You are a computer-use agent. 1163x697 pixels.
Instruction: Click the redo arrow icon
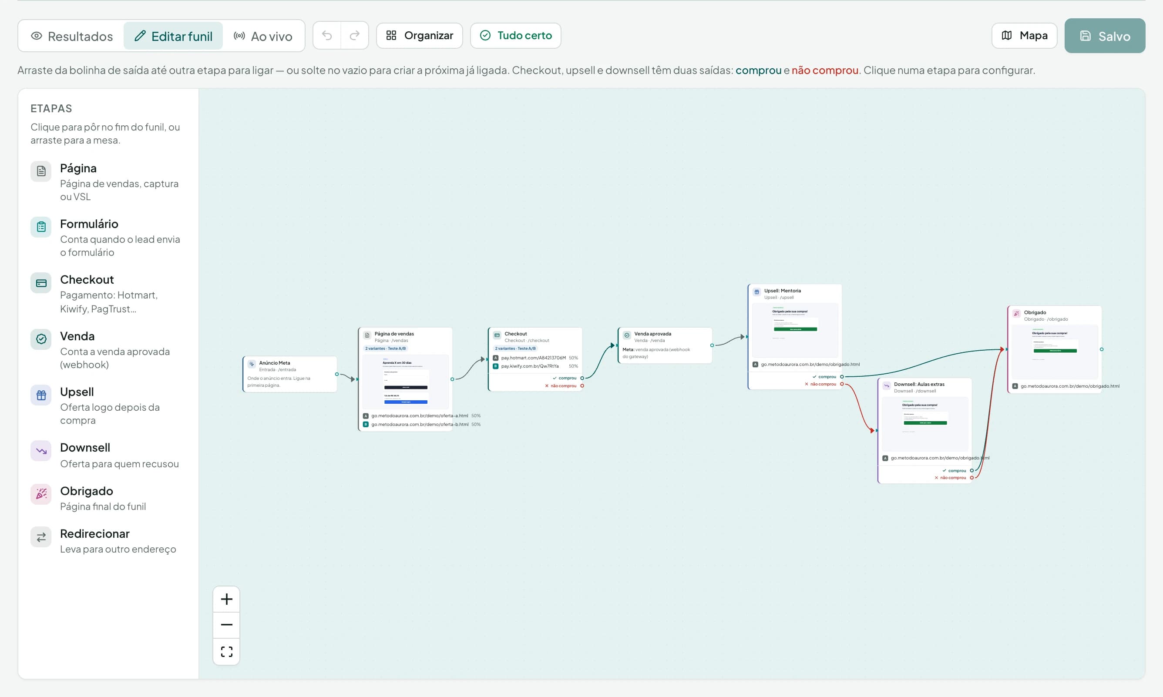click(x=355, y=36)
